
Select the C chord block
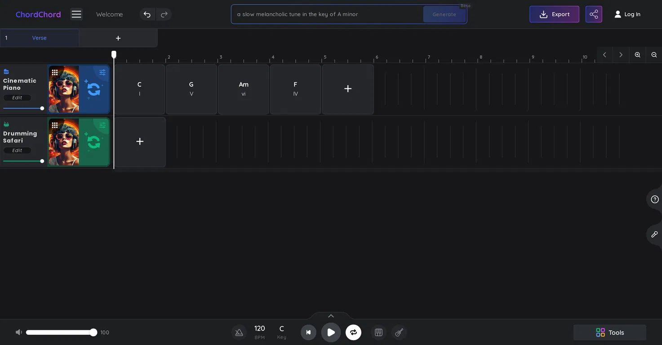pos(139,89)
